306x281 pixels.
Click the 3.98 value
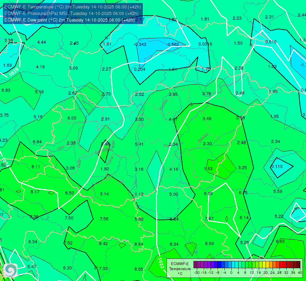point(9,40)
